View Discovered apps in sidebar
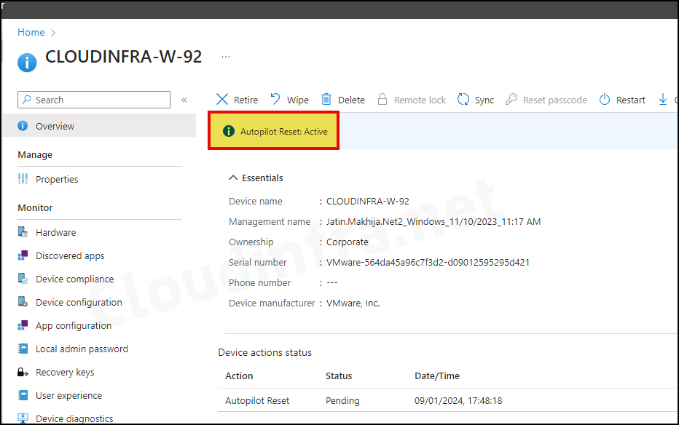Screen dimensions: 679x425 coord(69,255)
